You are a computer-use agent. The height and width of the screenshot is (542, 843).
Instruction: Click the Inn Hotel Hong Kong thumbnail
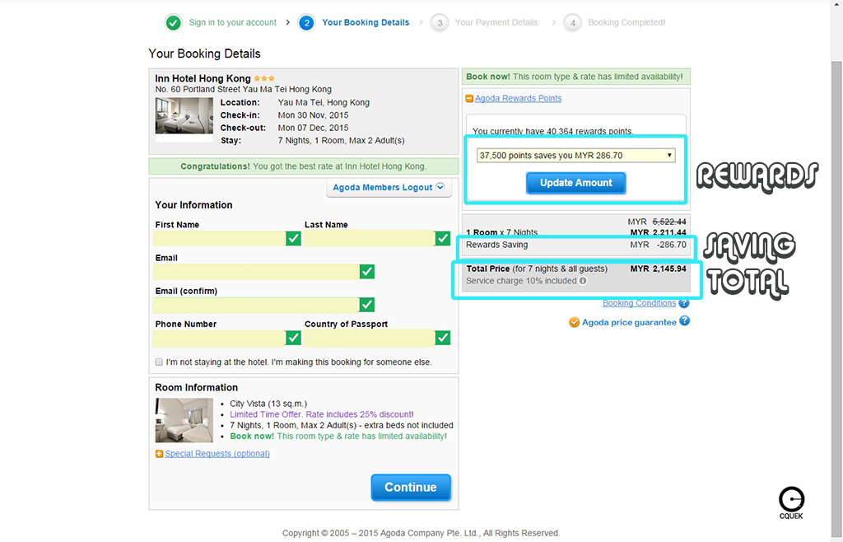184,115
